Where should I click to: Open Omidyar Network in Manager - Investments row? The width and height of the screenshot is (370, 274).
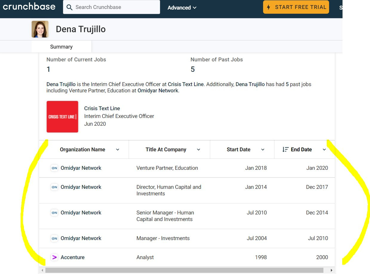pos(81,238)
